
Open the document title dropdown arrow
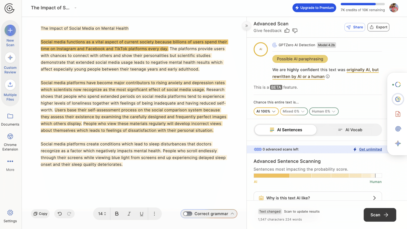75,8
